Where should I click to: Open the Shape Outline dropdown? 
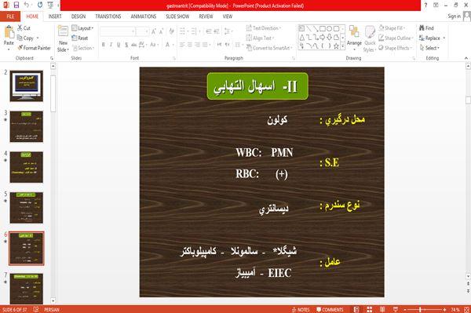coord(396,38)
